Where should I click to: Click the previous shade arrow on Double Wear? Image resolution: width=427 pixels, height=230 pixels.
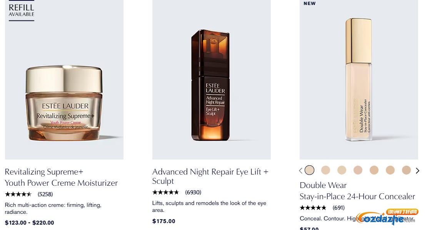(301, 170)
